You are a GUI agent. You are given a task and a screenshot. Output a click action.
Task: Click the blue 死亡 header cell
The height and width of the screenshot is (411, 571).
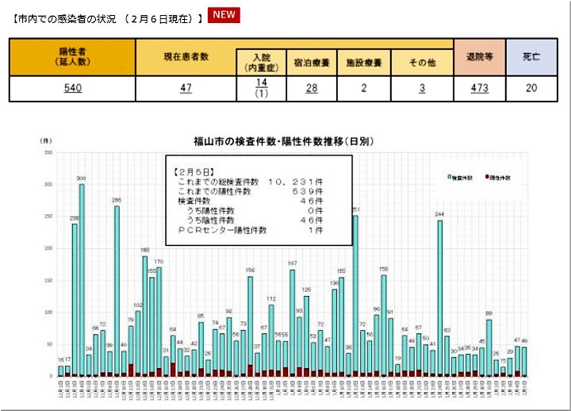[x=531, y=56]
